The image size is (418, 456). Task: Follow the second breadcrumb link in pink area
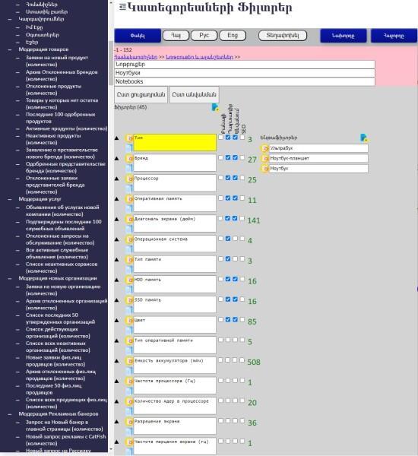pos(200,57)
